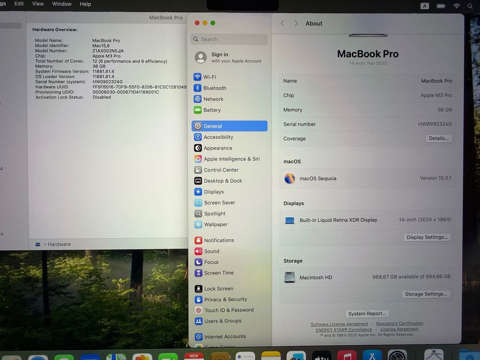480x360 pixels.
Task: Select the Model Identifier value Mac15,6
Action: (101, 46)
